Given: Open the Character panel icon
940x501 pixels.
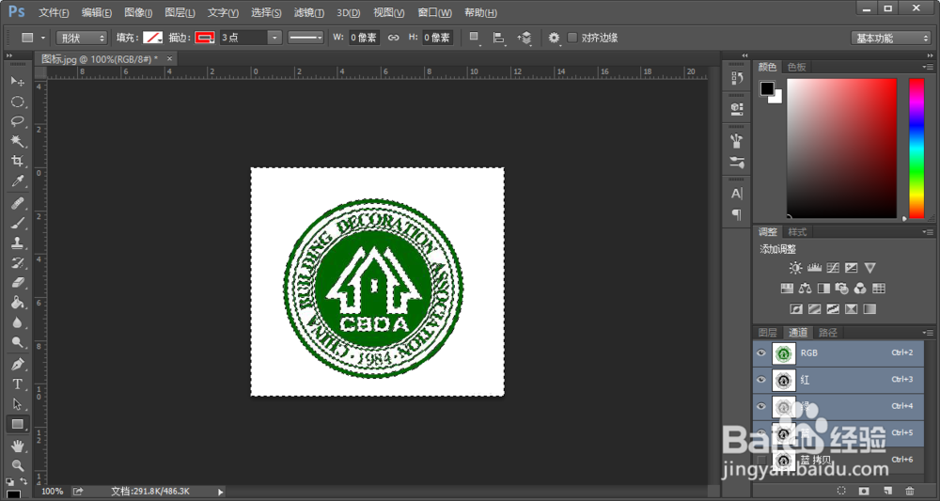Looking at the screenshot, I should [737, 194].
